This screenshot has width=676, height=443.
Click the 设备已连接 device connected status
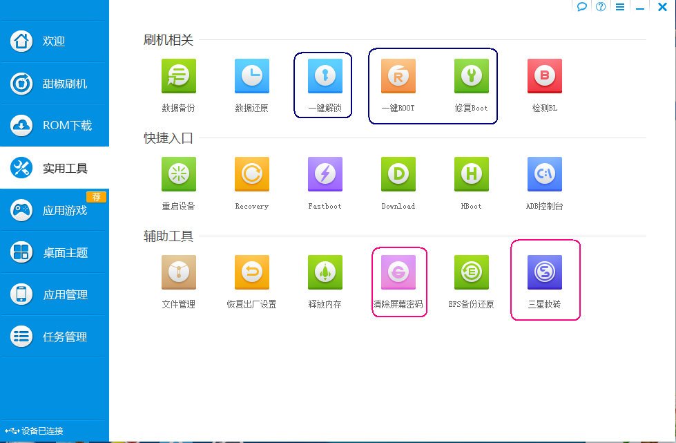point(34,431)
